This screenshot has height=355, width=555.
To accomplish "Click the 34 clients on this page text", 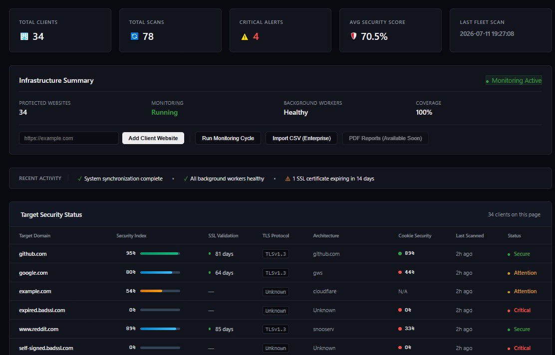I will tap(514, 214).
